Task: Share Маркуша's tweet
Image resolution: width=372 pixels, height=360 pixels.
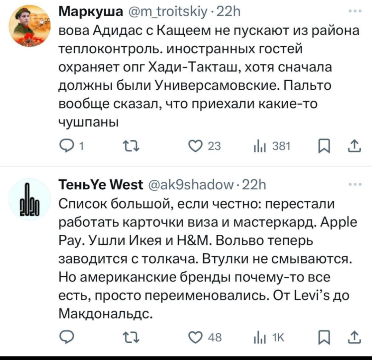Action: pos(354,146)
